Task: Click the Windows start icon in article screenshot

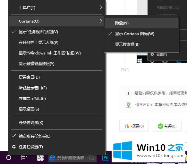Action: (140, 61)
